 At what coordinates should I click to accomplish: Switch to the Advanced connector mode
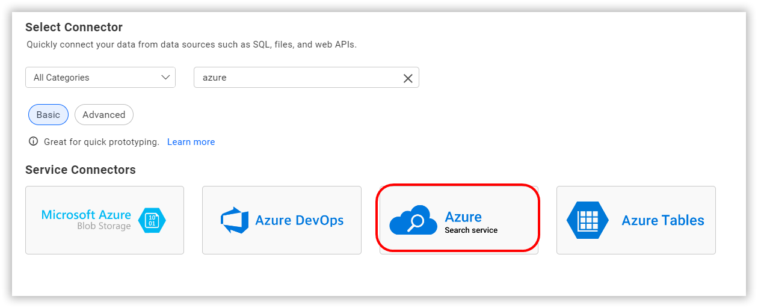104,115
